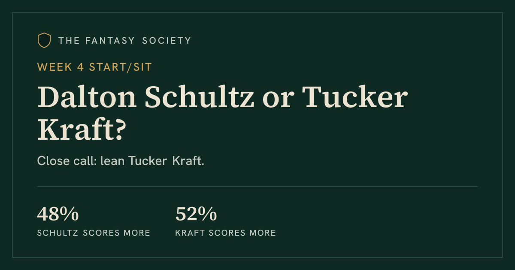The width and height of the screenshot is (515, 270).
Task: Select the 52% statistic
Action: click(196, 214)
